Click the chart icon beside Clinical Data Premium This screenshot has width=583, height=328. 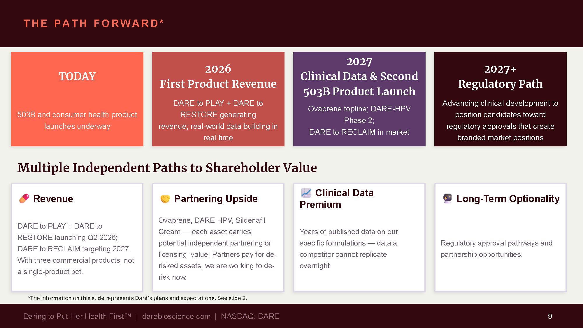[306, 193]
